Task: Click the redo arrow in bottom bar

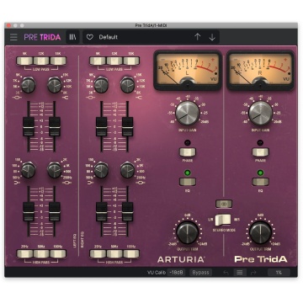Action: tap(253, 273)
